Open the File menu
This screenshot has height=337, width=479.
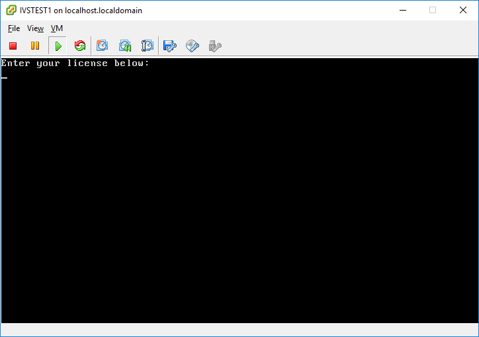[x=14, y=28]
